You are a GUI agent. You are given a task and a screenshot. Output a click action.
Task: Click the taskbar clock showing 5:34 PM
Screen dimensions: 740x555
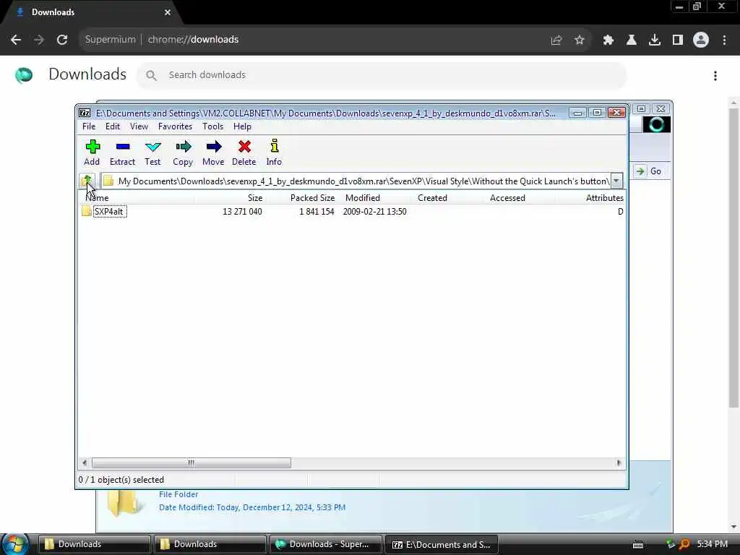pos(712,544)
